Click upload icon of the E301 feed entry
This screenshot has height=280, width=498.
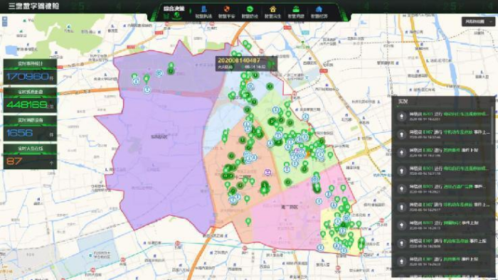pyautogui.click(x=402, y=262)
